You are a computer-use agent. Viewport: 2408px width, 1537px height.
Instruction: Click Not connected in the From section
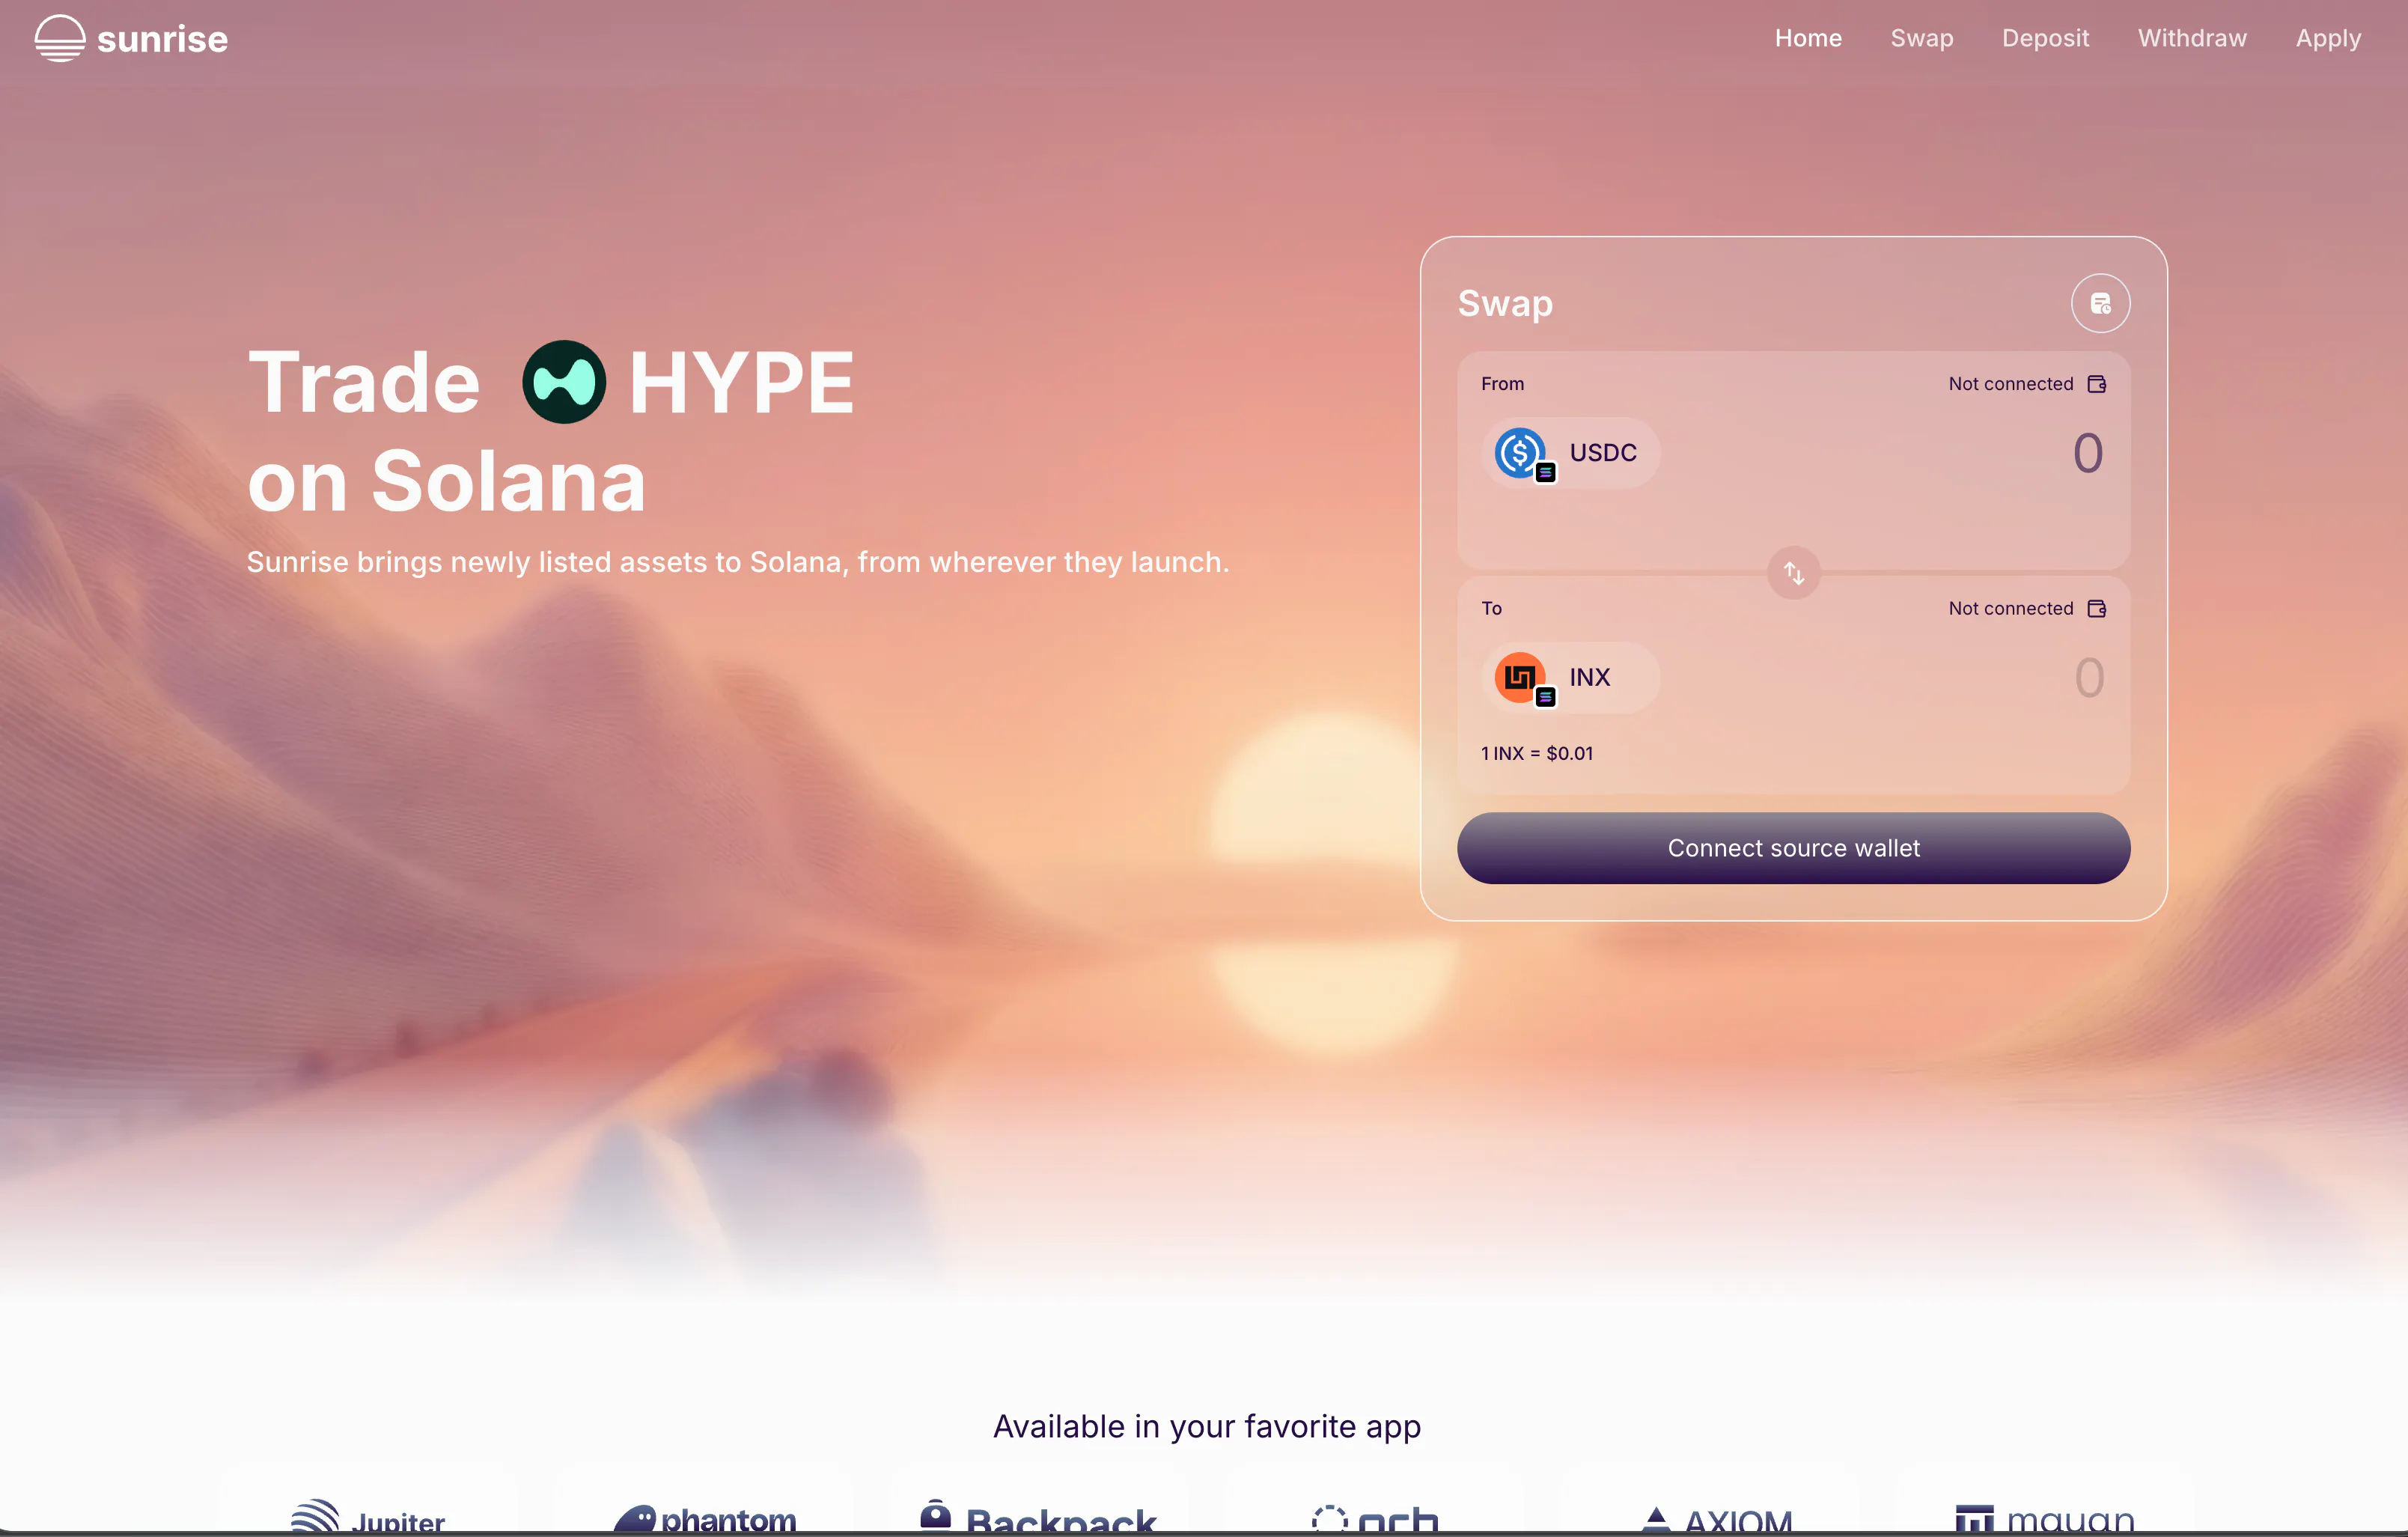pos(2011,384)
